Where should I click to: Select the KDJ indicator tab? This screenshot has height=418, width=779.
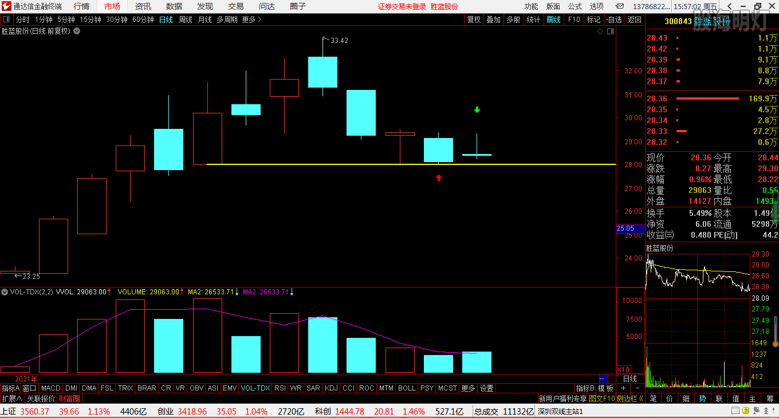click(331, 388)
